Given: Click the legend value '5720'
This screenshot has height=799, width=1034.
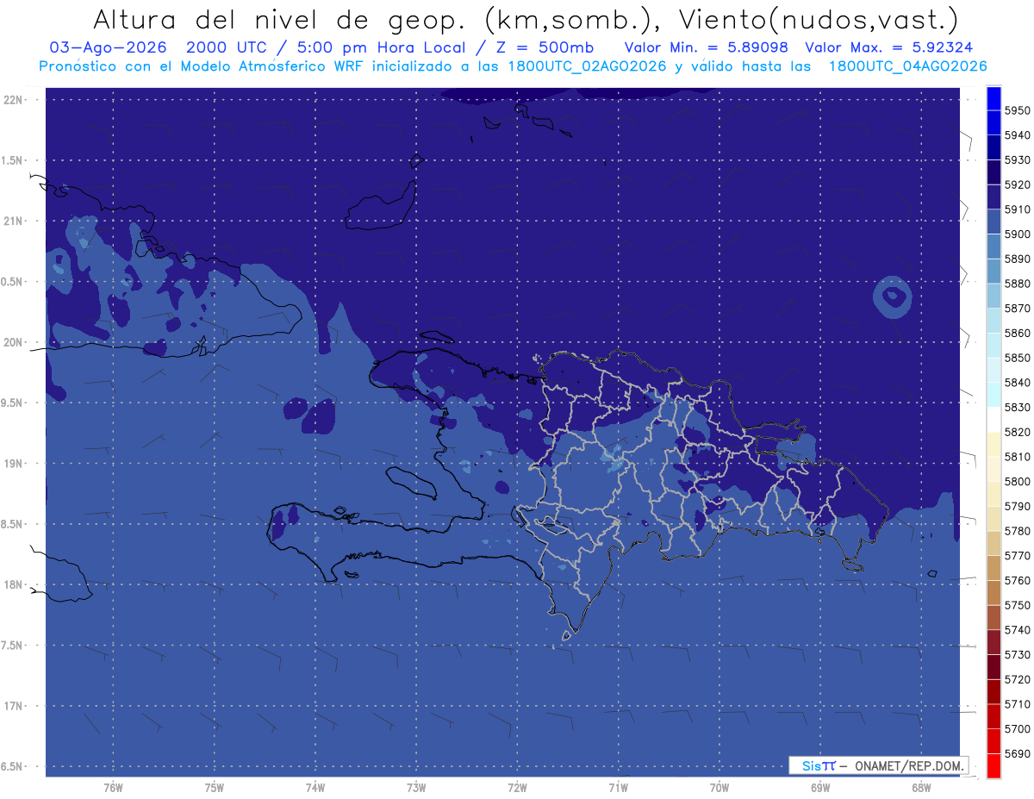Looking at the screenshot, I should click(1017, 679).
